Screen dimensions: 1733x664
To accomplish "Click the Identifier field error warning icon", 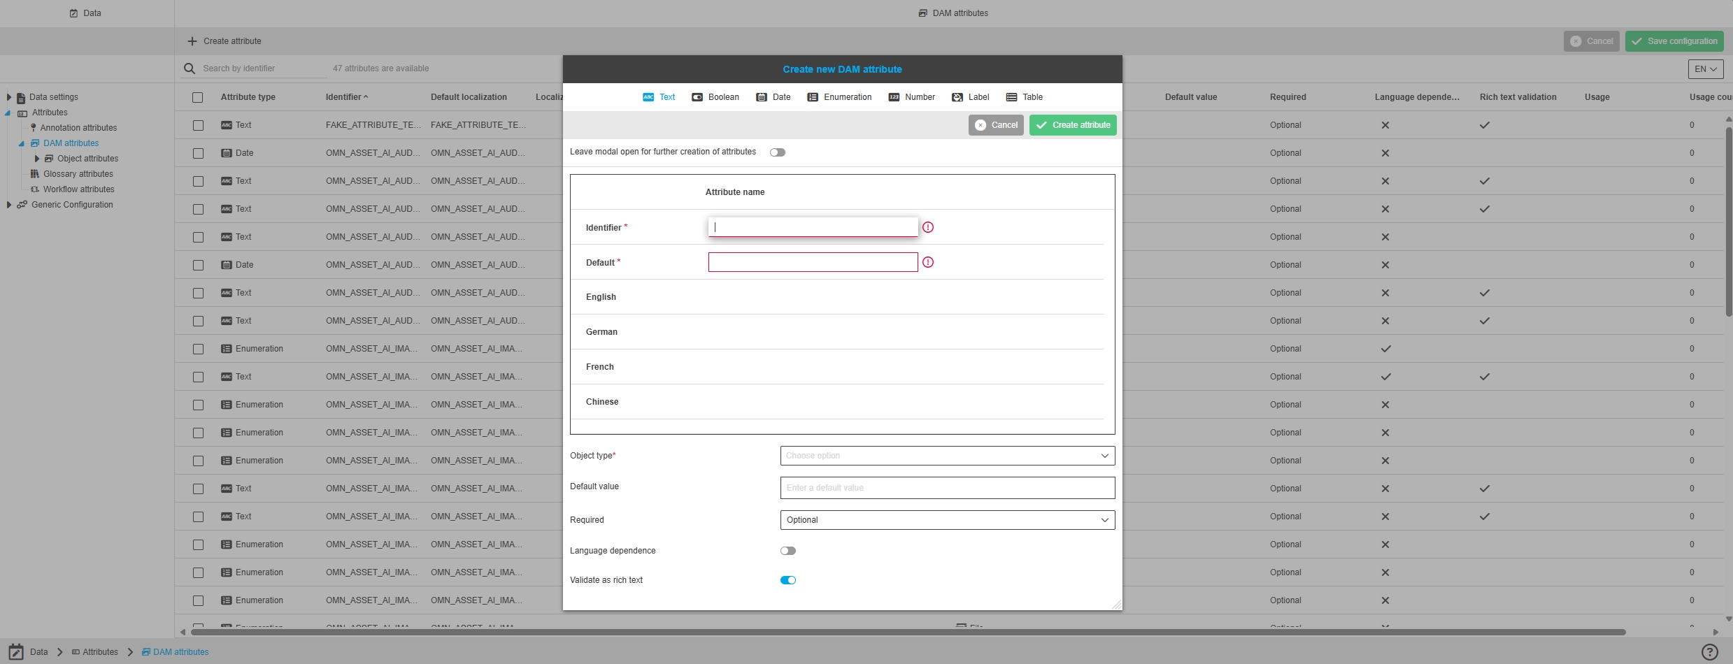I will 928,227.
